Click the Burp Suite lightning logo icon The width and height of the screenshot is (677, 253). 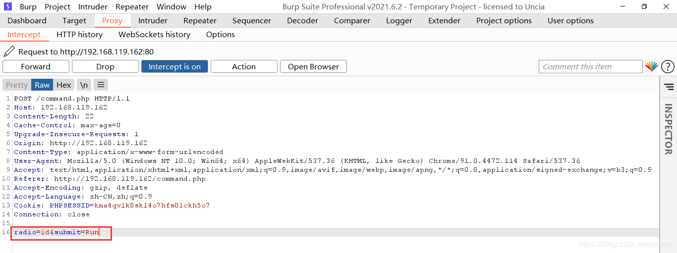click(8, 6)
